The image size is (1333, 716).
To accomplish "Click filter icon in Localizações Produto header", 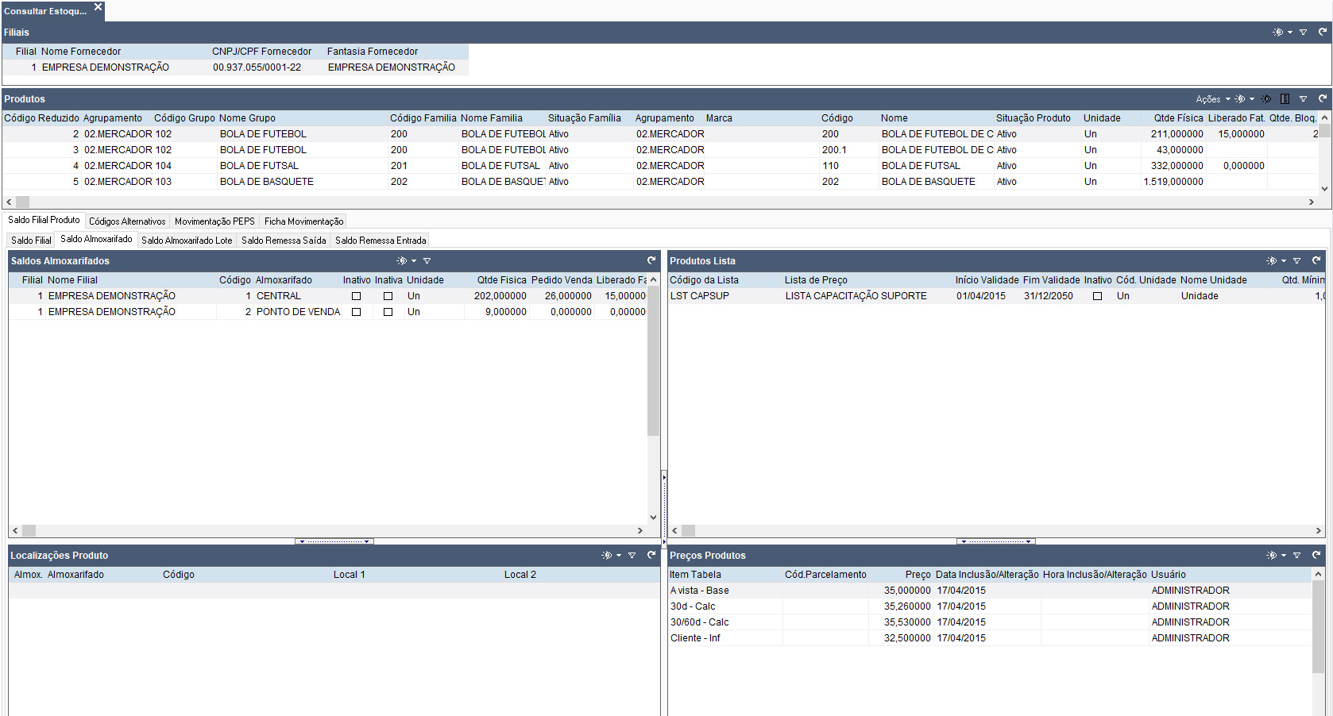I will (632, 556).
